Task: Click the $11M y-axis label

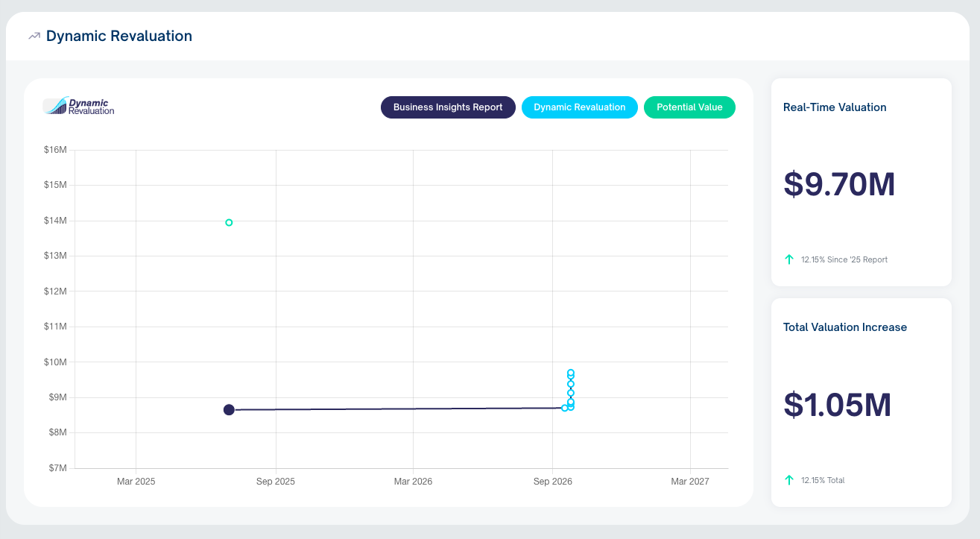Action: point(56,327)
